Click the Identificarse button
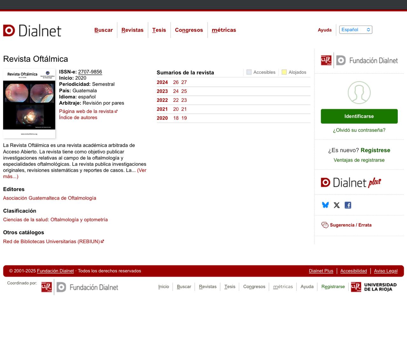 click(x=359, y=116)
